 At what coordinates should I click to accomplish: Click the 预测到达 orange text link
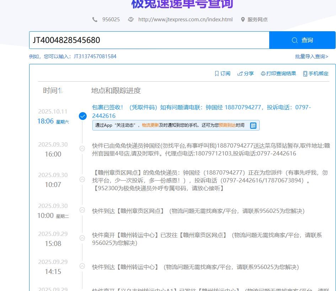click(x=227, y=125)
